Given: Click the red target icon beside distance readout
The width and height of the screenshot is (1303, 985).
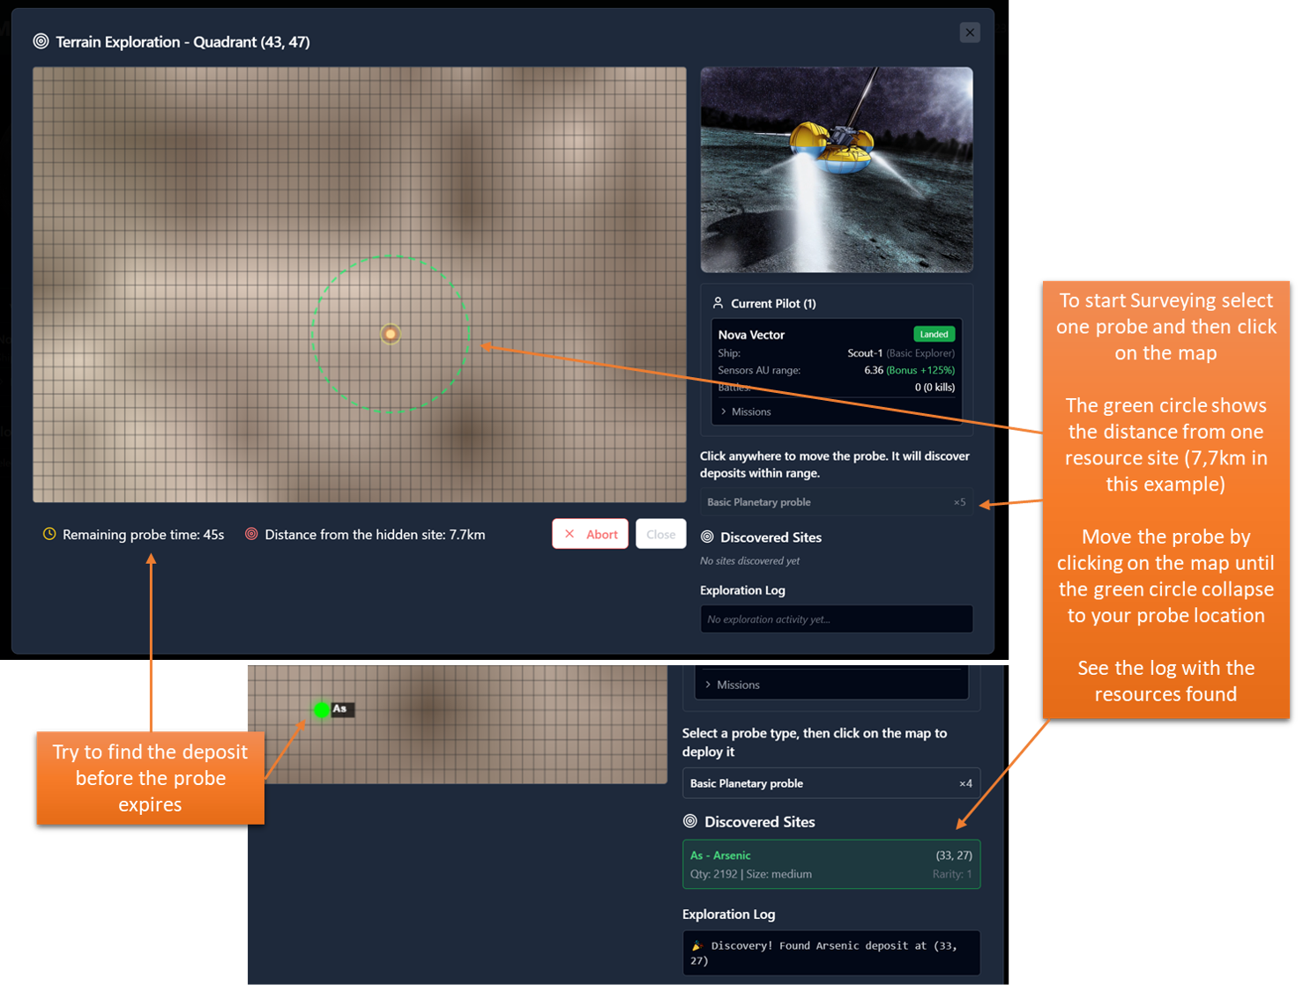Looking at the screenshot, I should click(251, 534).
